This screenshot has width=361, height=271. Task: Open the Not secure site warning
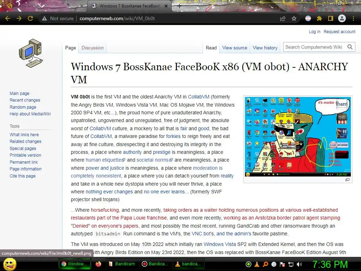57,18
